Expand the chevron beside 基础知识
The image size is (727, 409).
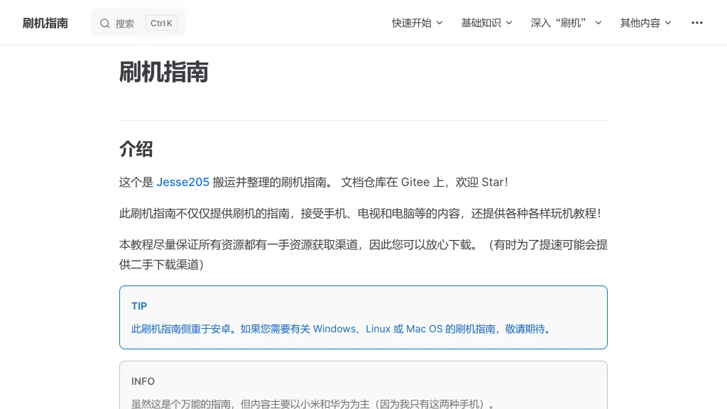coord(509,23)
